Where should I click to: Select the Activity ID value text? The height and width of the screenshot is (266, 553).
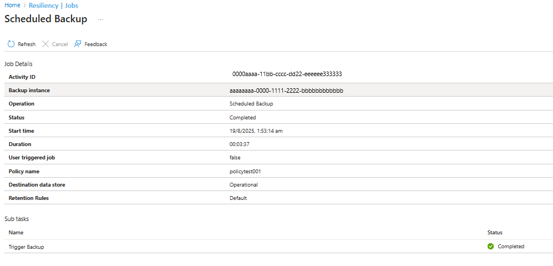tap(287, 74)
